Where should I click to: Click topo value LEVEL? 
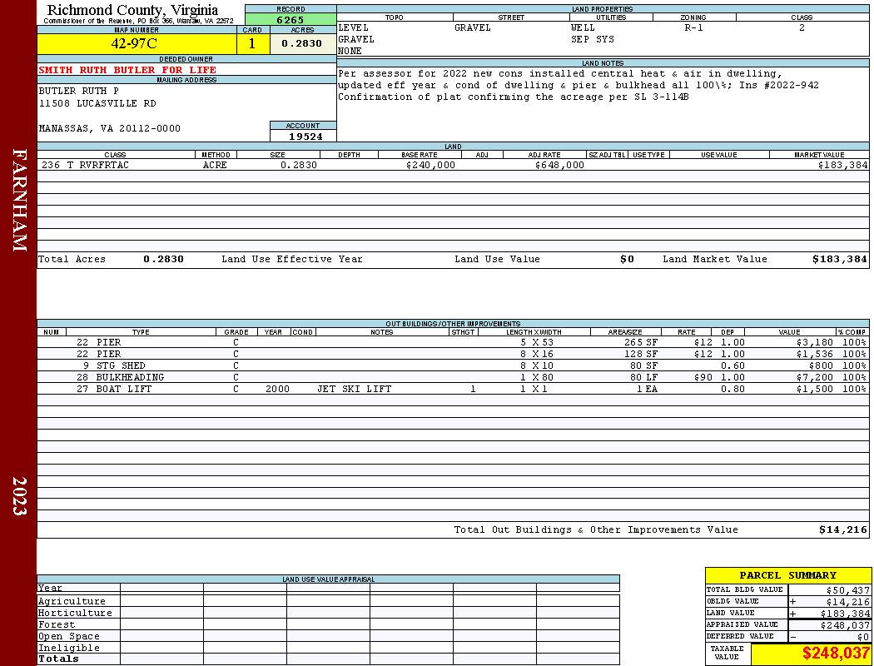(354, 27)
